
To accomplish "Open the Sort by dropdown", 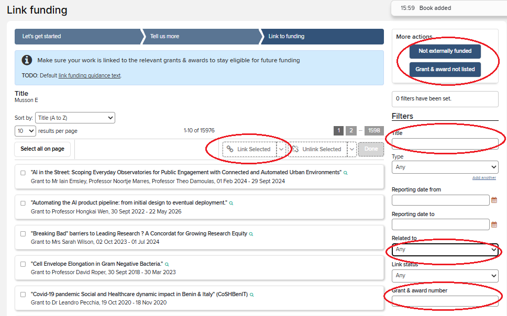I will tap(75, 118).
